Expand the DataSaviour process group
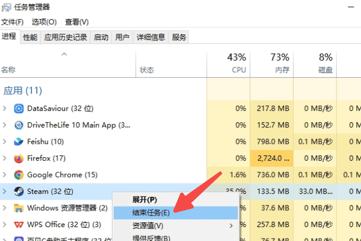 tap(5, 108)
